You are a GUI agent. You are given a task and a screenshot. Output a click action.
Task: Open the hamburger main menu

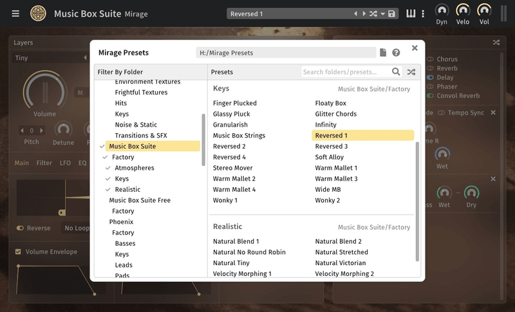click(x=15, y=14)
